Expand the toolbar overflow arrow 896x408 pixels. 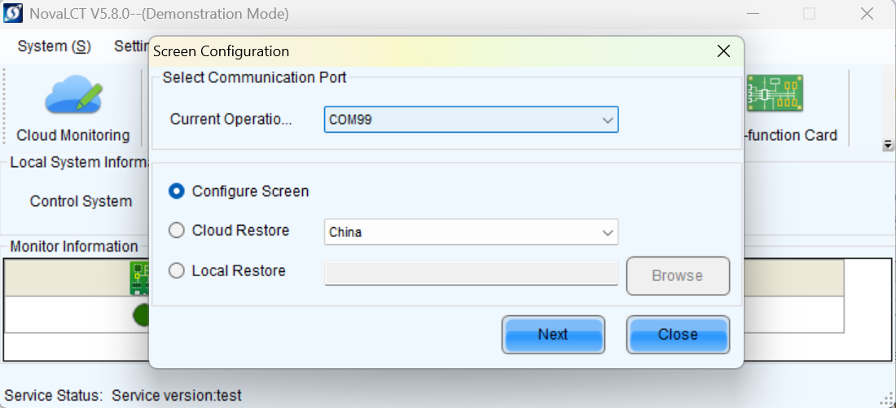887,146
